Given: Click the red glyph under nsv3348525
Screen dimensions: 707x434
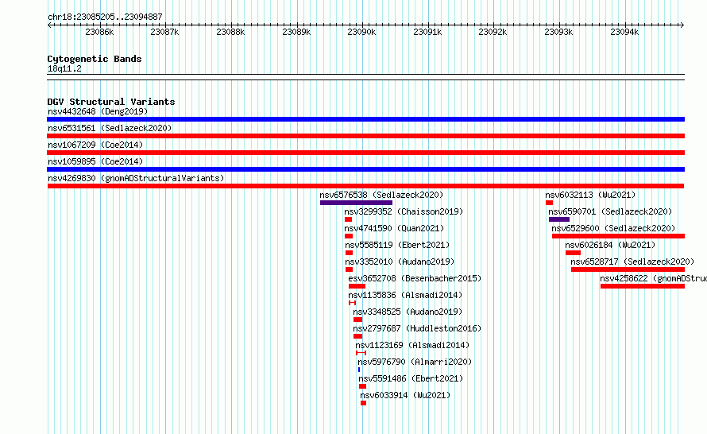Looking at the screenshot, I should pos(357,320).
